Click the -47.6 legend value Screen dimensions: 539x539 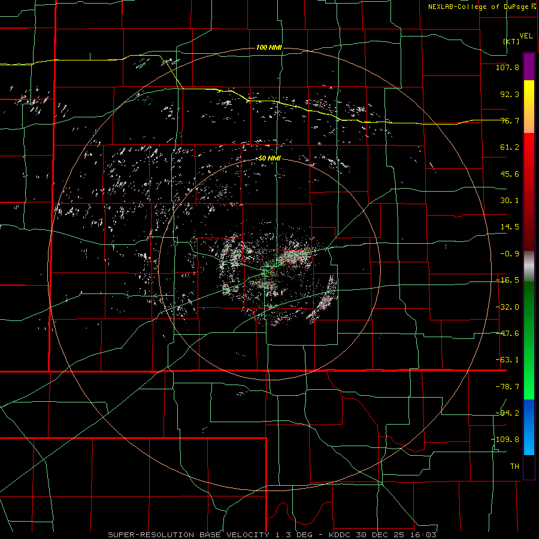(507, 334)
